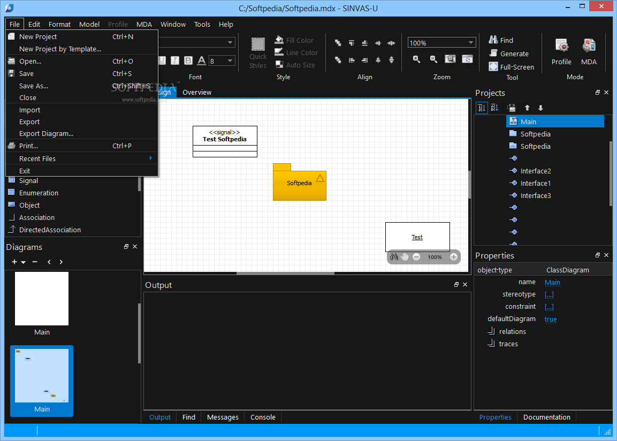Click the new package icon in Projects toolbar
The image size is (617, 441).
(512, 108)
